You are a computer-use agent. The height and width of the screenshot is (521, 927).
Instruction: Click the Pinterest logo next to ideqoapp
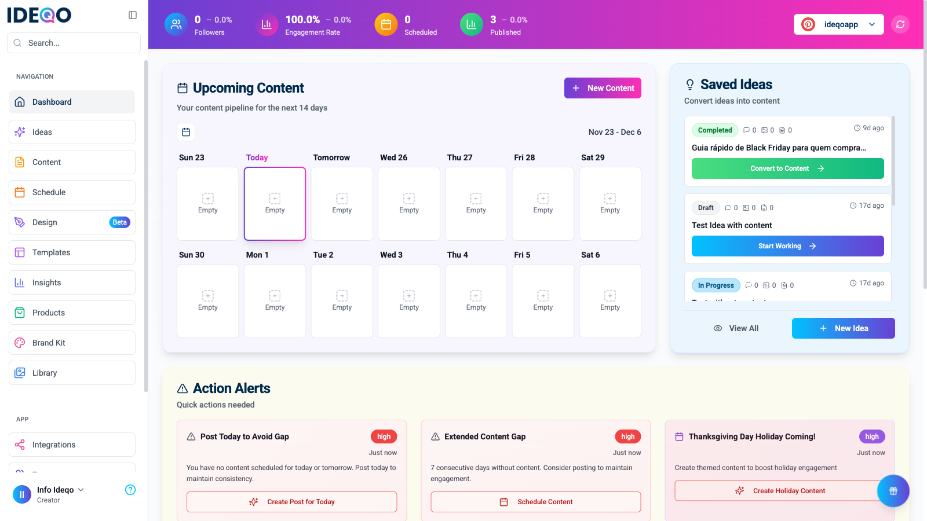coord(808,24)
